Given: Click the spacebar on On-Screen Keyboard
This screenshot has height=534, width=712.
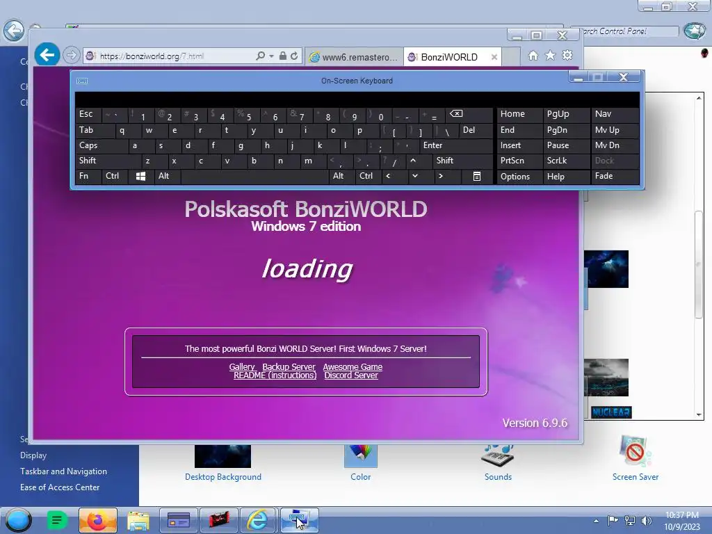Looking at the screenshot, I should point(254,176).
